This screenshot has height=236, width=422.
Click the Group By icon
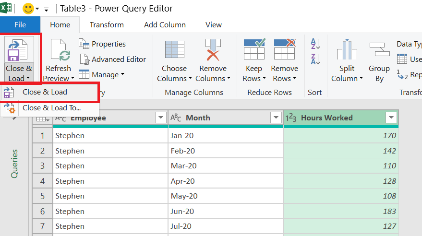point(379,50)
